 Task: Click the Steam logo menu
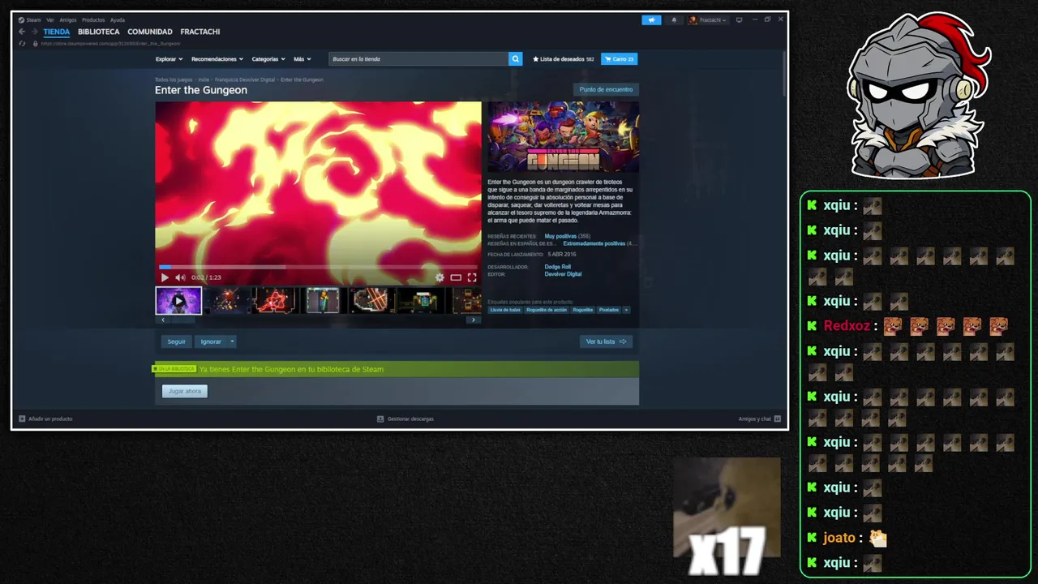click(30, 19)
